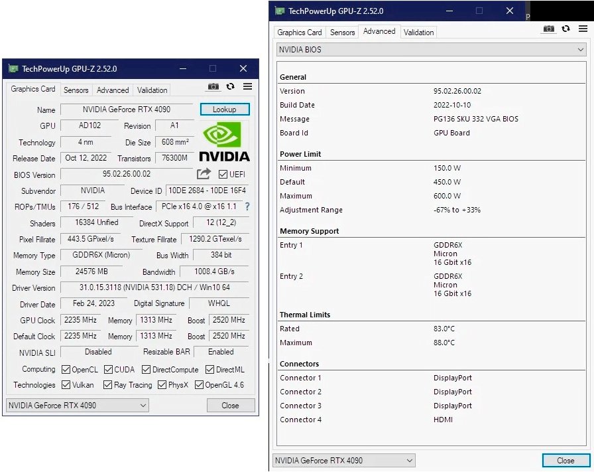Click the Shaders field 16384 Unified
This screenshot has width=594, height=472.
tap(97, 222)
